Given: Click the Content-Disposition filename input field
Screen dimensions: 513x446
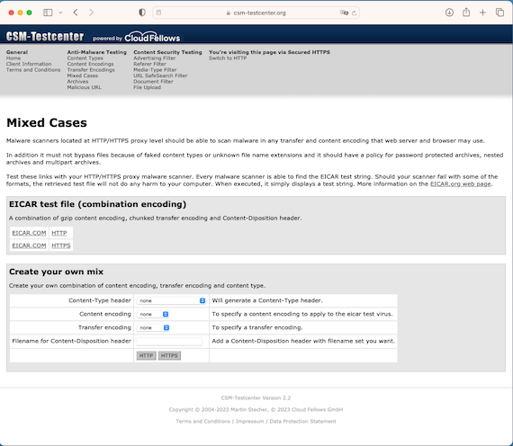Looking at the screenshot, I should (x=169, y=342).
